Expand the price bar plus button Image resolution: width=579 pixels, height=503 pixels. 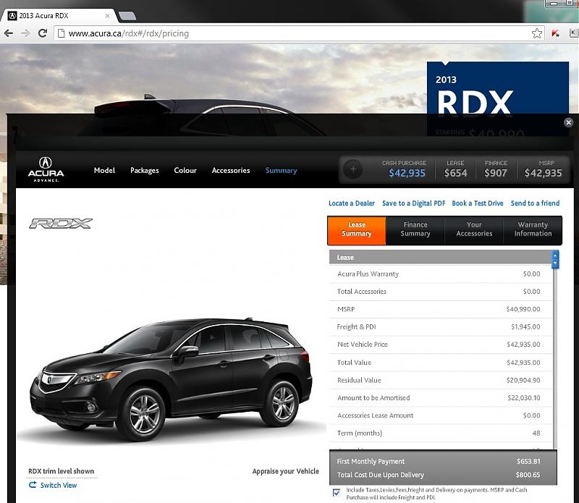coord(352,169)
